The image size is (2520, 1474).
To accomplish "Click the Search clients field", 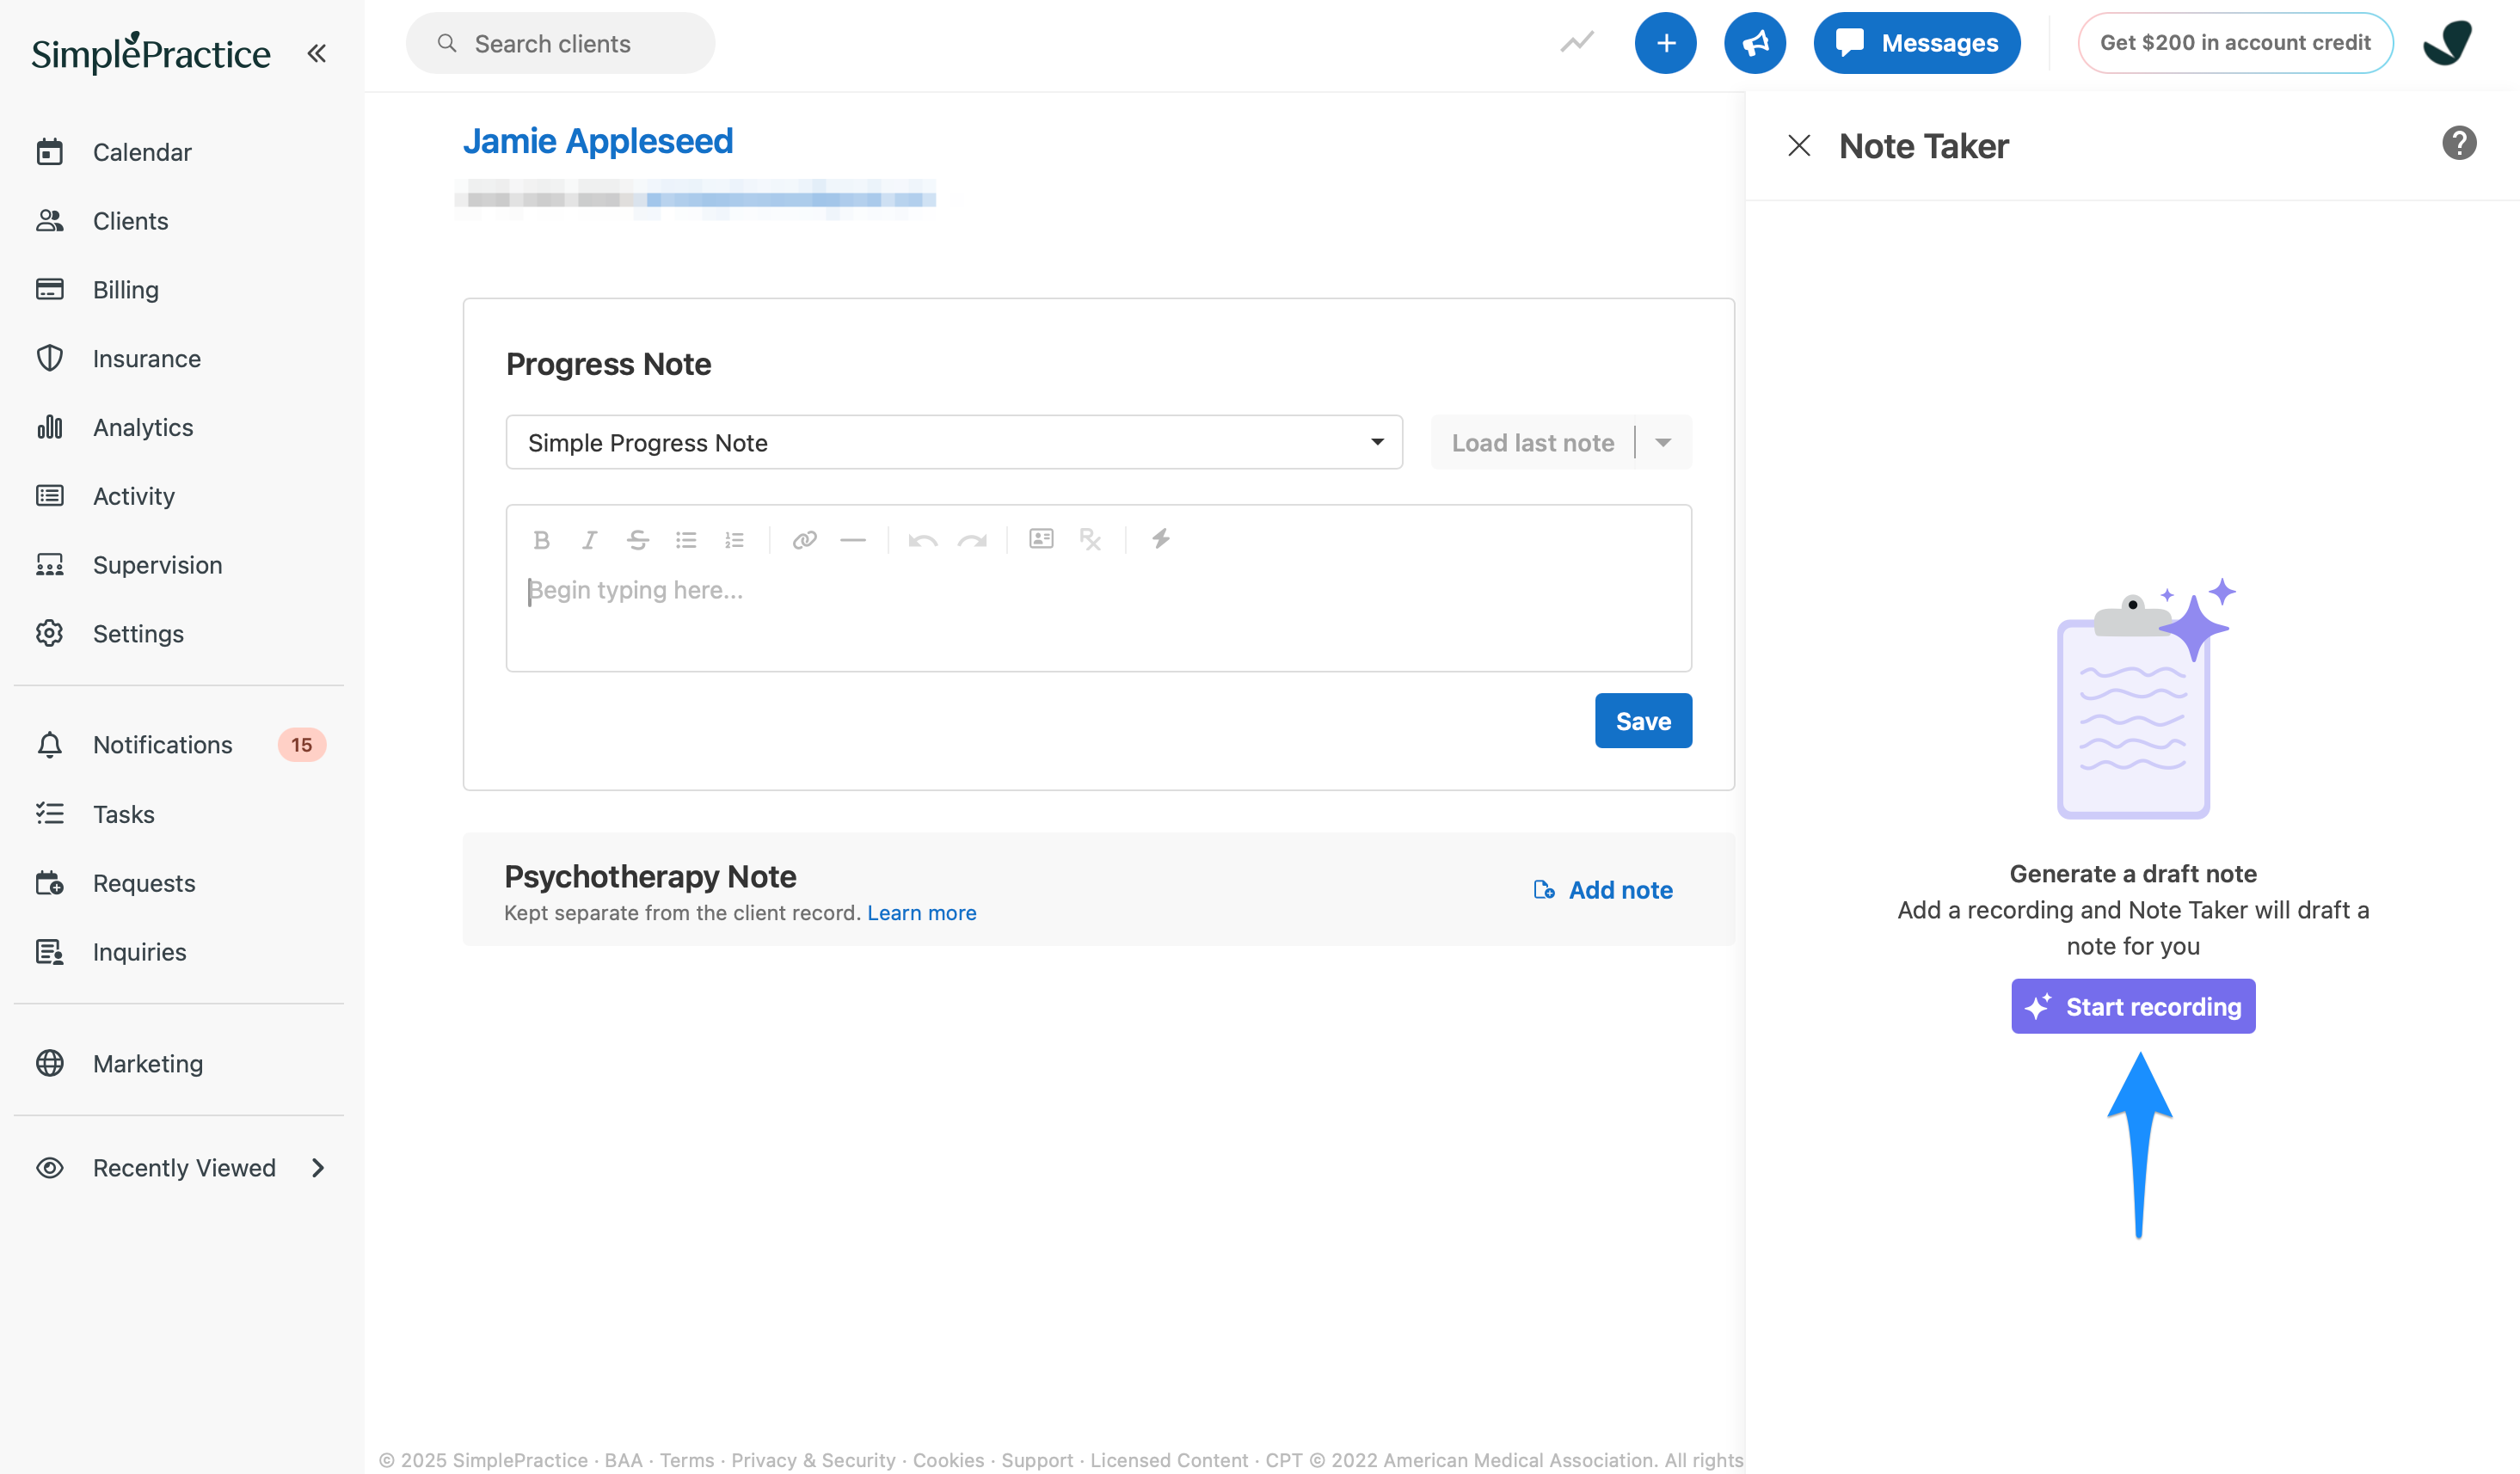I will point(560,43).
